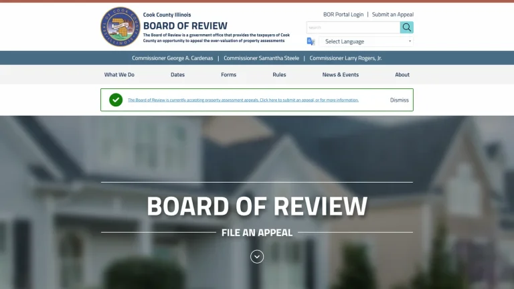Click the large BOARD OF REVIEW hero heading
Screen dimensions: 514x289
click(257, 206)
